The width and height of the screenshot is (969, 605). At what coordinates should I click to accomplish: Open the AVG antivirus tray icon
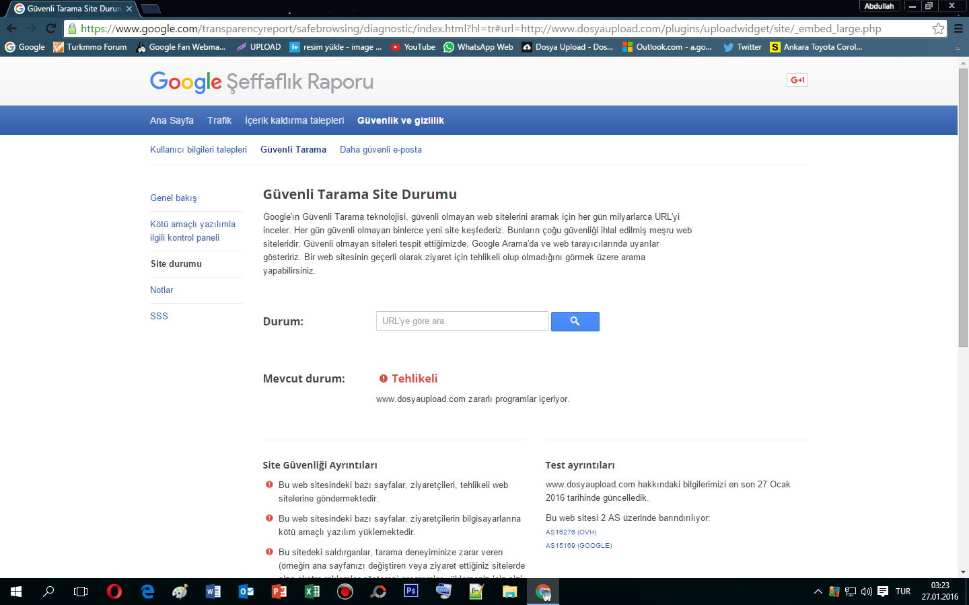834,592
